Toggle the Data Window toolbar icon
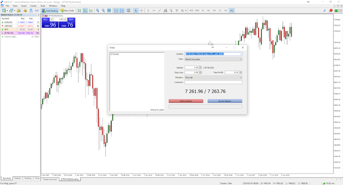This screenshot has height=185, width=343. point(25,10)
